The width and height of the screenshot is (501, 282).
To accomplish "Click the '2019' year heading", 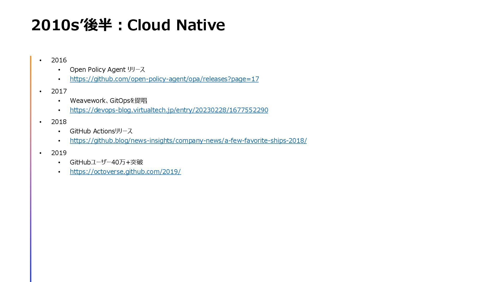I will tap(59, 153).
